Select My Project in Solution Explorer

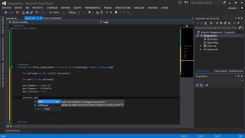pos(212,39)
